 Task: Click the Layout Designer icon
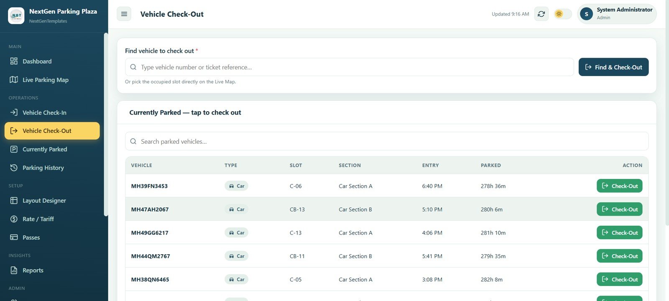14,201
